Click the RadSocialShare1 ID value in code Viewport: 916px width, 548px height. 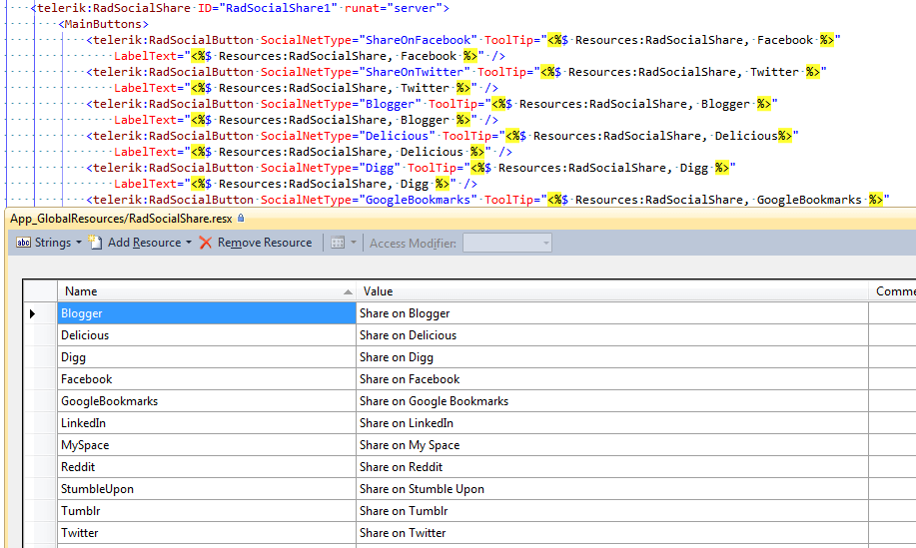pos(278,8)
